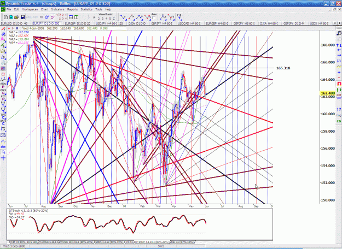Click the teal document icon in toolbar
Viewport: 342px width, 249px height.
[x=11, y=17]
